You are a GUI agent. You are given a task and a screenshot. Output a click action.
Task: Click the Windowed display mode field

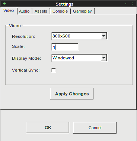[79, 58]
